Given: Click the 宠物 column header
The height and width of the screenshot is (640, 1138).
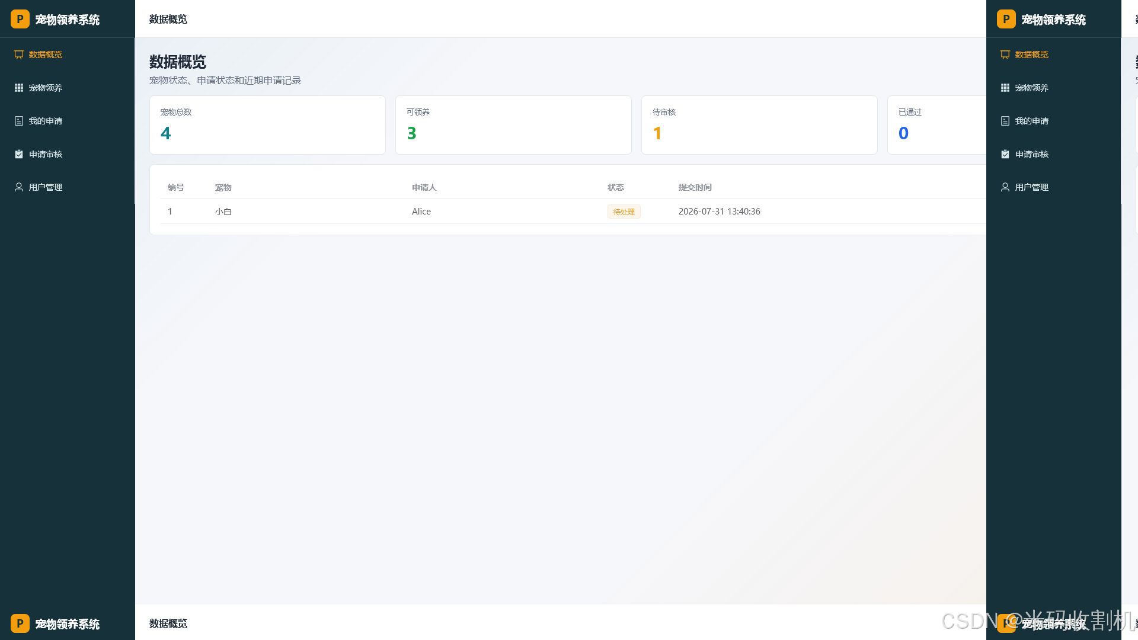Looking at the screenshot, I should [x=223, y=187].
